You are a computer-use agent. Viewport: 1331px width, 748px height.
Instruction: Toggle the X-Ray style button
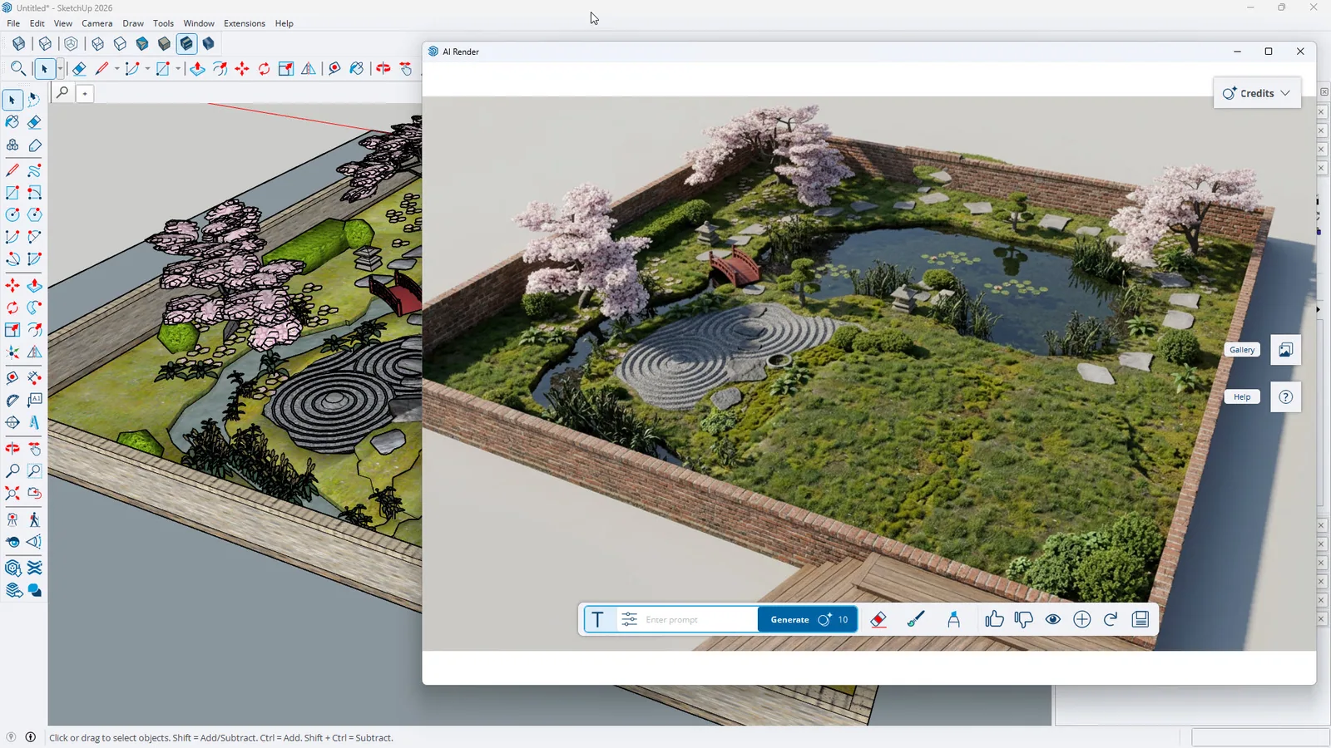pos(18,43)
